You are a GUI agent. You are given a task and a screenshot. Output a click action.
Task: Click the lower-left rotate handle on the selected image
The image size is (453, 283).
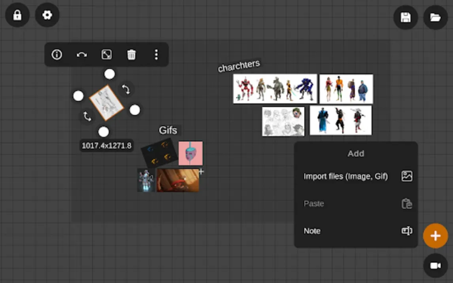tap(87, 116)
